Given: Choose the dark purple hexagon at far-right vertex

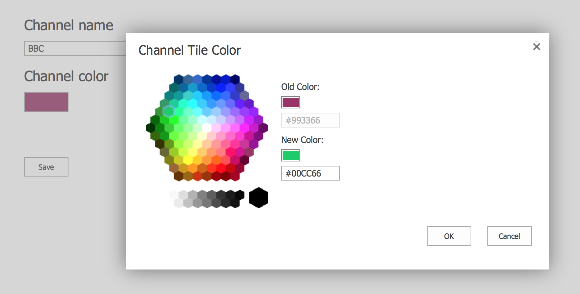Looking at the screenshot, I should [263, 128].
